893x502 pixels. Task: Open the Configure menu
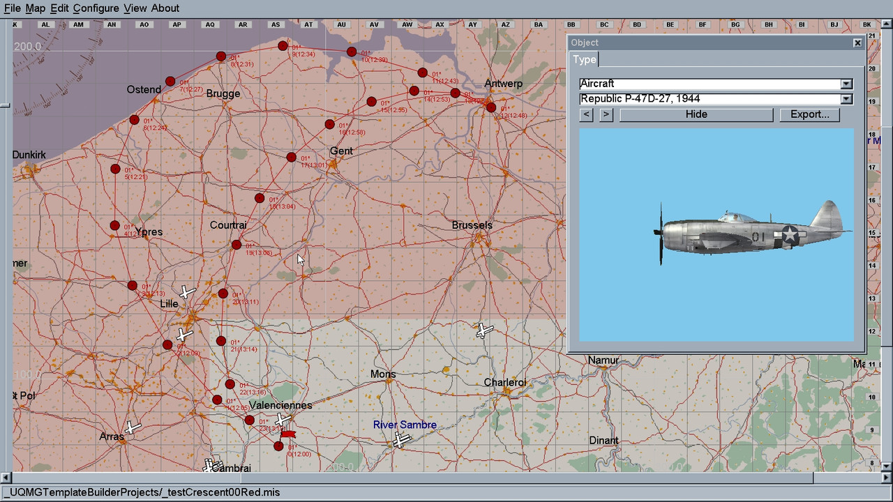pos(96,8)
